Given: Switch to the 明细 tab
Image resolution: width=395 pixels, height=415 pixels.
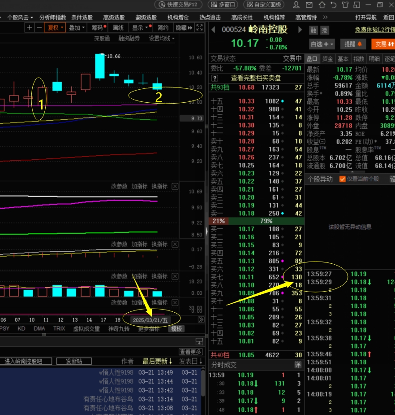Looking at the screenshot, I should (x=374, y=59).
